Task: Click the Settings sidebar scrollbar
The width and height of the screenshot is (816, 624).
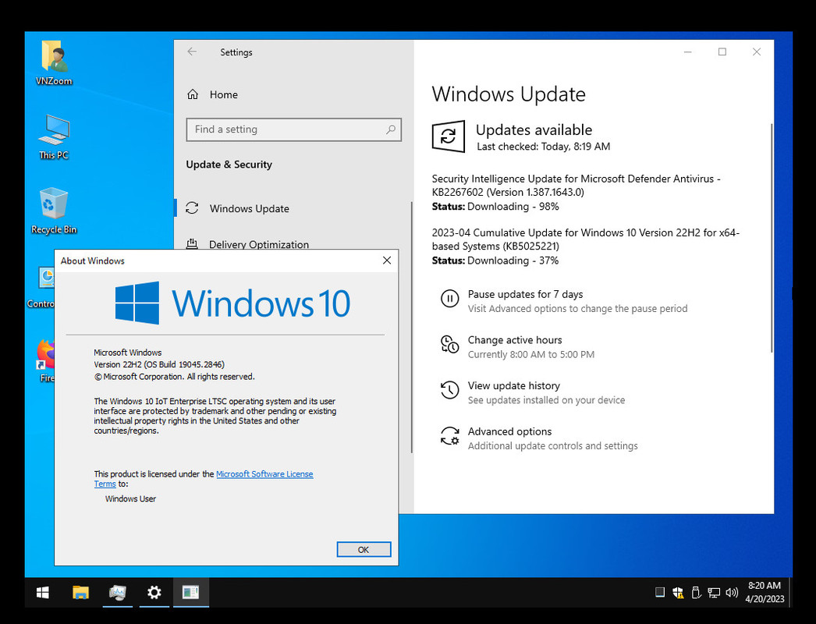Action: pyautogui.click(x=412, y=327)
